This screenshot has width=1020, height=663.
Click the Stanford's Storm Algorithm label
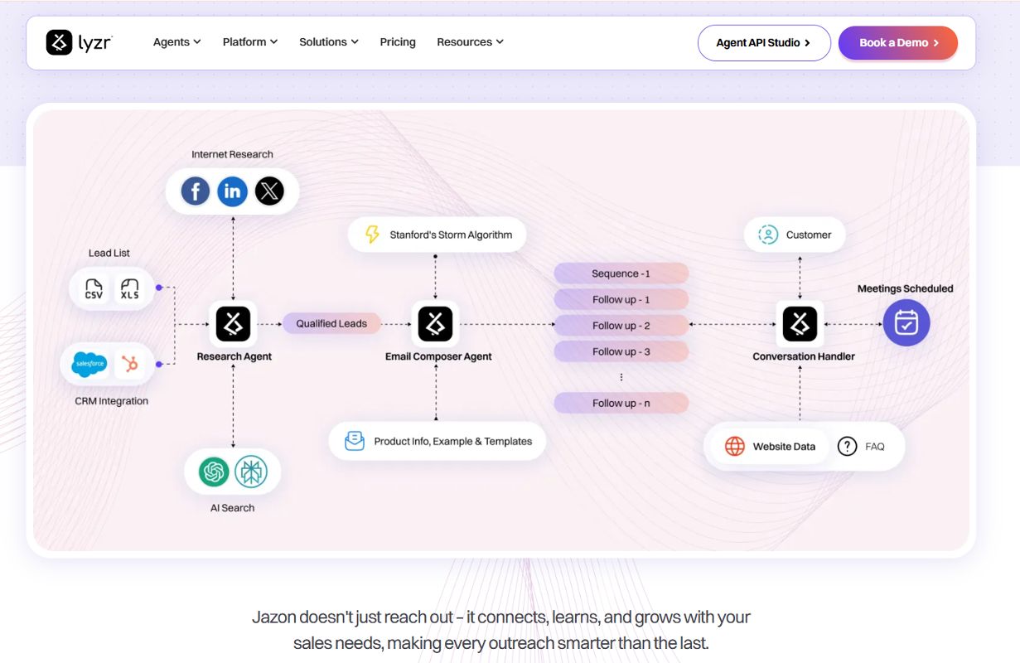451,235
